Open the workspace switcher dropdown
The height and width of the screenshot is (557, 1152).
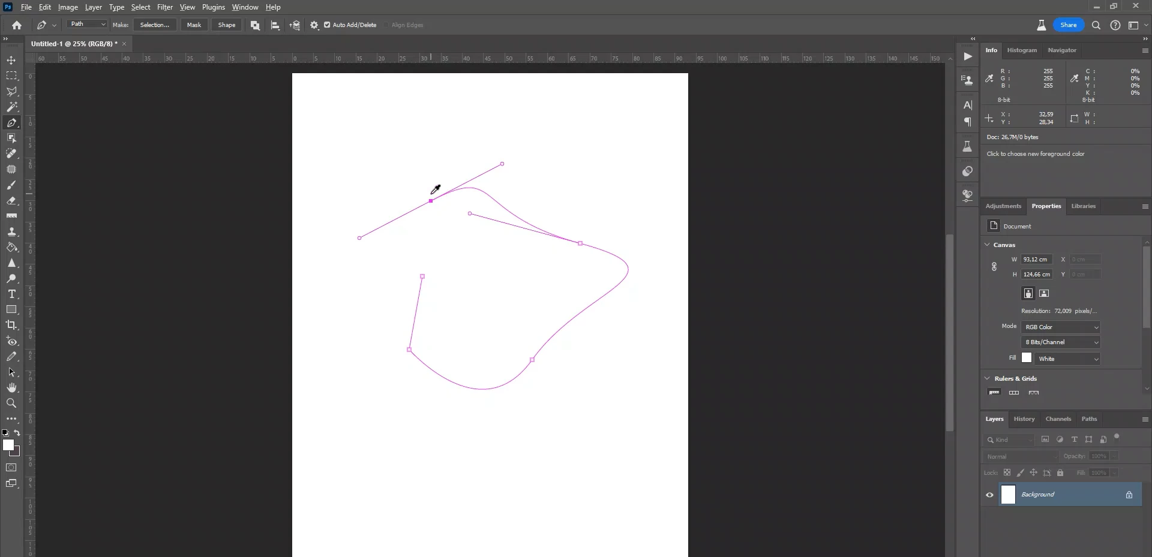tap(1138, 25)
